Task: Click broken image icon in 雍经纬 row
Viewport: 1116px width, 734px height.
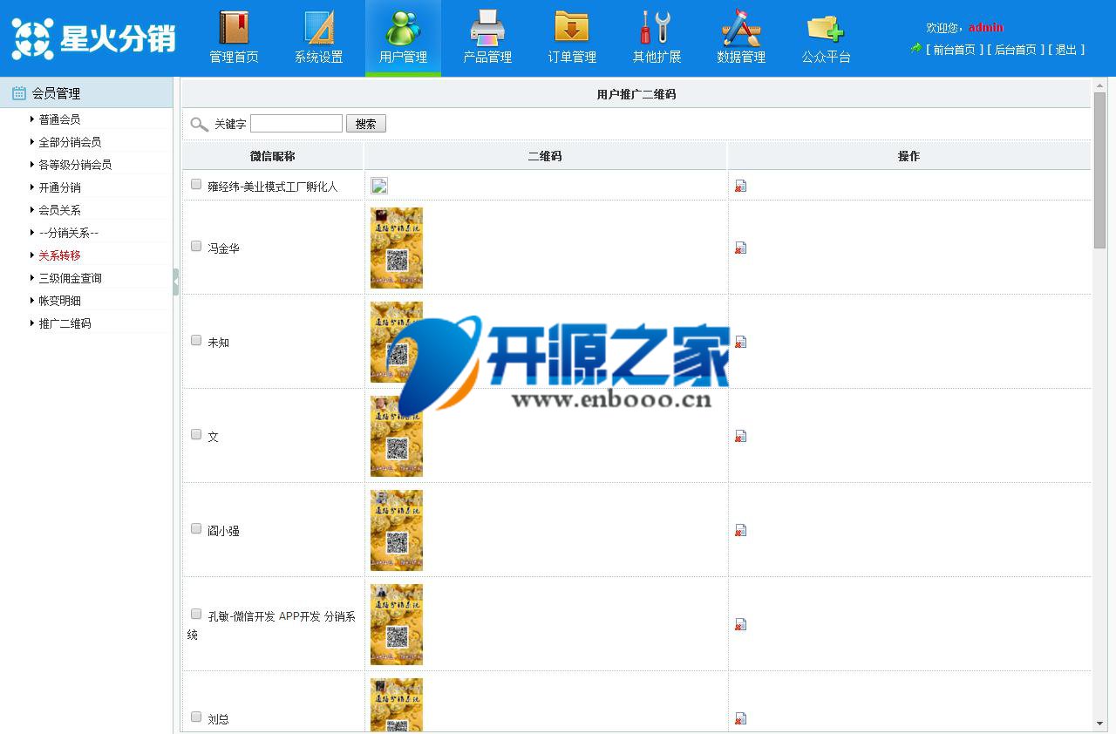Action: (378, 186)
